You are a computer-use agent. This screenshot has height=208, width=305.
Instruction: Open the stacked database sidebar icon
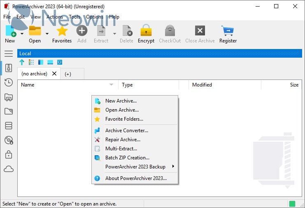pyautogui.click(x=9, y=126)
